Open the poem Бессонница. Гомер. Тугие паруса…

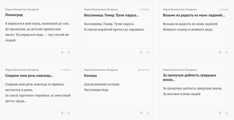[x=112, y=15]
